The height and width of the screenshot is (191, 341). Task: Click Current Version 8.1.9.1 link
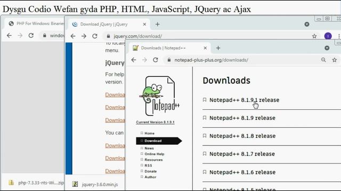click(155, 122)
